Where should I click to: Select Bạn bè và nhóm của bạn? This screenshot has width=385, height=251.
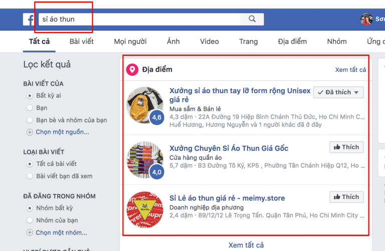coord(30,120)
